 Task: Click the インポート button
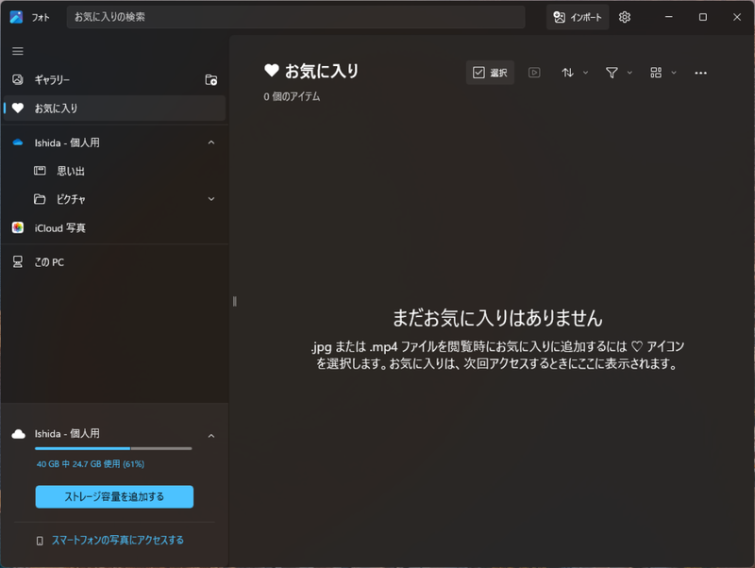(x=577, y=17)
